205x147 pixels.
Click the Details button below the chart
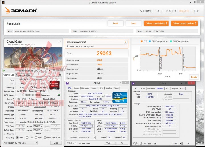pos(194,77)
